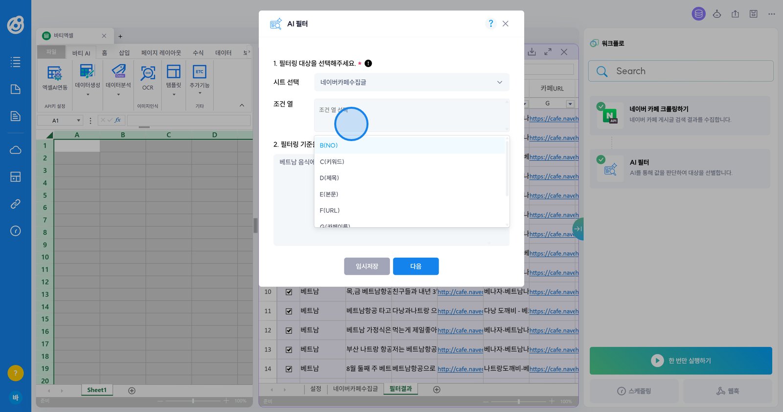Click the 웹훅 button
Viewport: 783px width, 412px height.
click(728, 391)
